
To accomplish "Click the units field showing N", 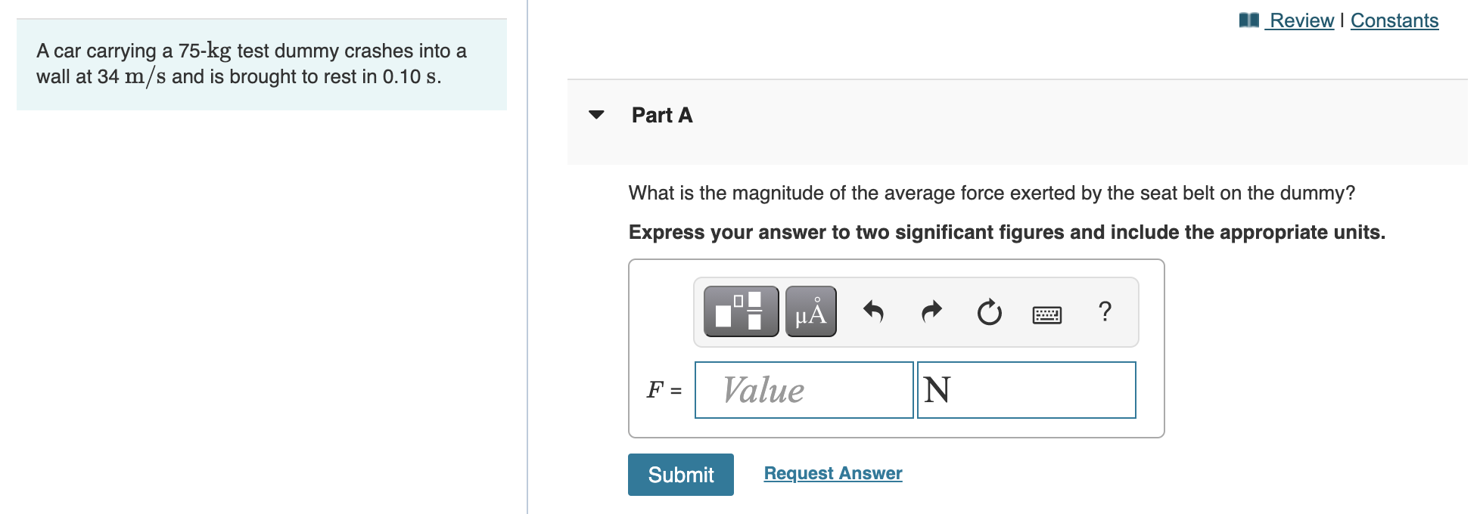I will click(x=1026, y=390).
